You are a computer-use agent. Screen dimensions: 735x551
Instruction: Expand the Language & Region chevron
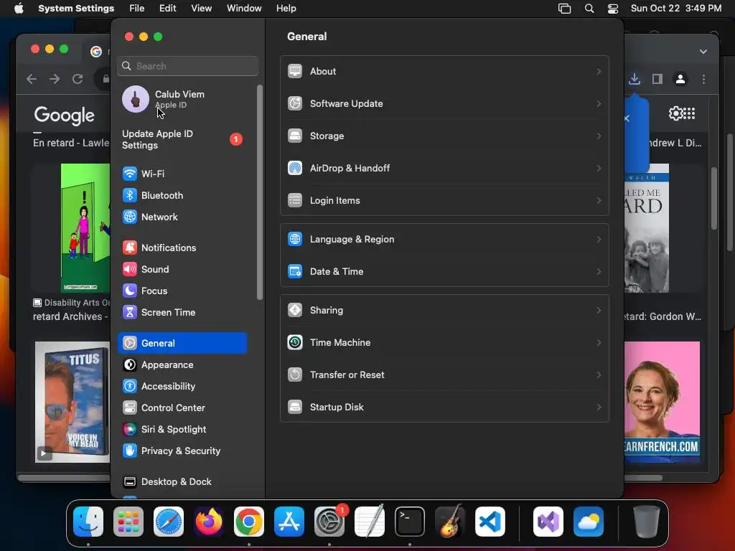point(599,240)
